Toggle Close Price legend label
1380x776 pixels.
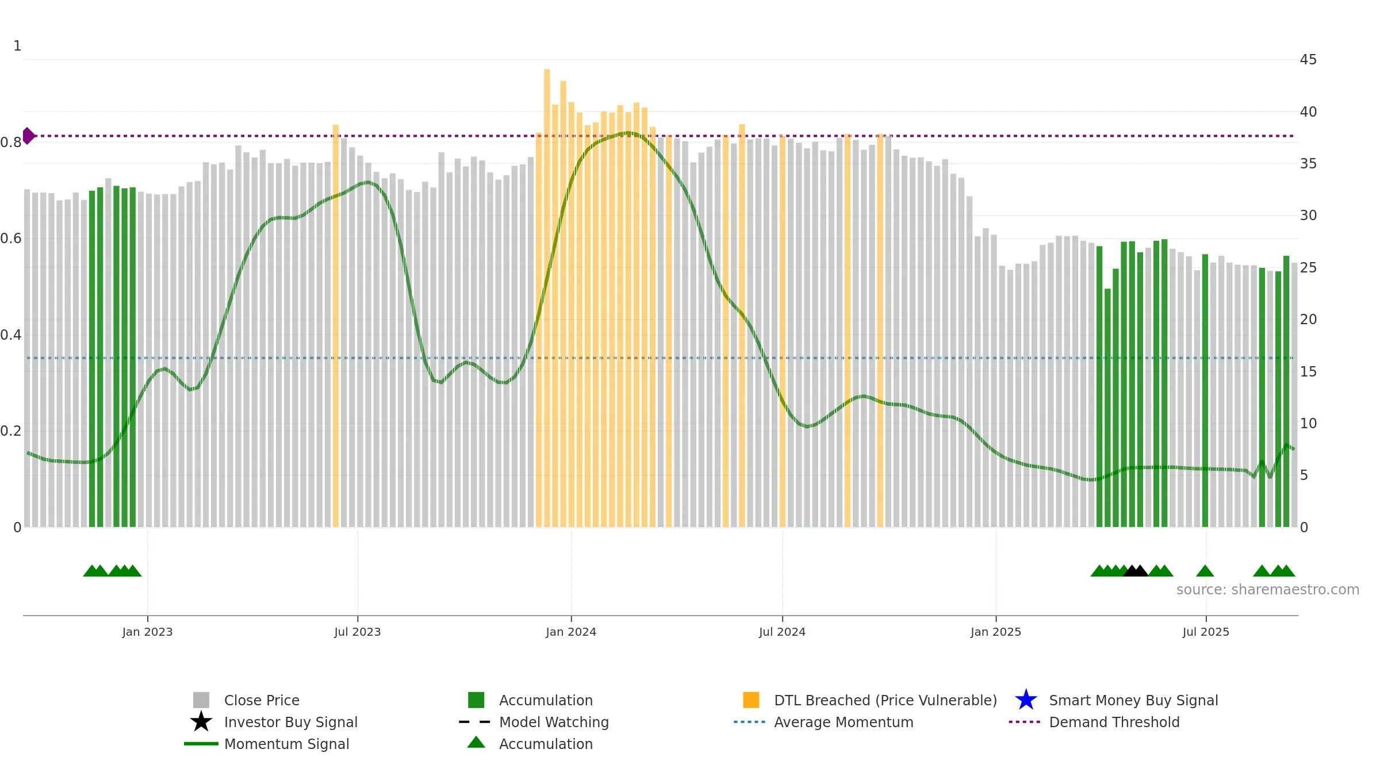click(x=262, y=700)
